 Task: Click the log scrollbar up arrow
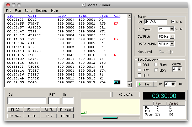129,16
